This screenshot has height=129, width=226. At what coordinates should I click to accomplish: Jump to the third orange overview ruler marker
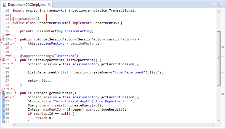[x=223, y=73]
